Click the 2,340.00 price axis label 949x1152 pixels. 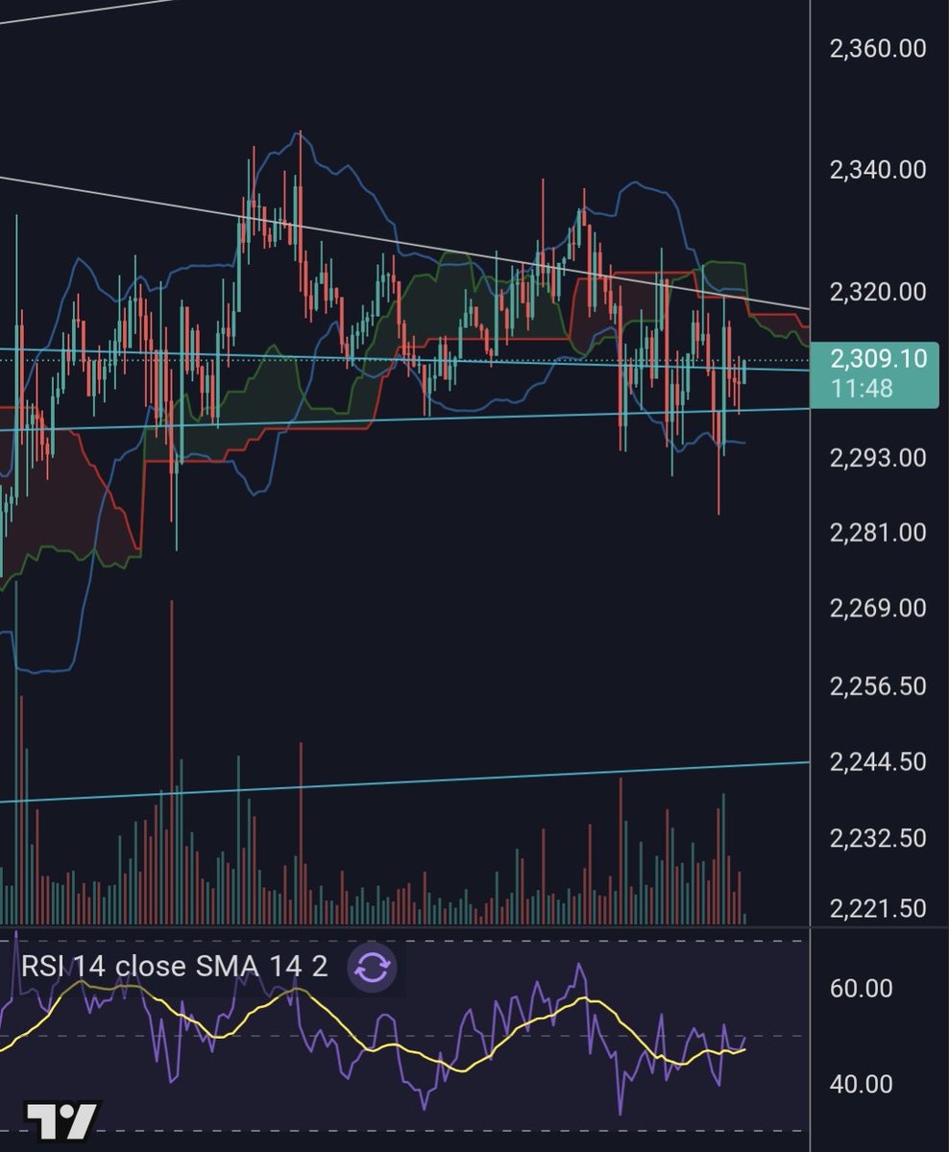pyautogui.click(x=878, y=170)
